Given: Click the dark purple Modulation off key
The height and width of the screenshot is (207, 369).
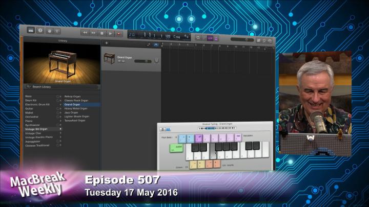Looking at the screenshot, I should pyautogui.click(x=199, y=138).
